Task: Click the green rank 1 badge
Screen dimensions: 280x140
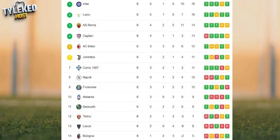Action: [70, 4]
